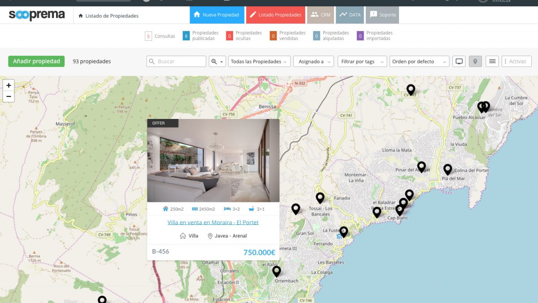Image resolution: width=538 pixels, height=303 pixels.
Task: Select map pin near Pinar del Advocat
Action: tap(421, 167)
